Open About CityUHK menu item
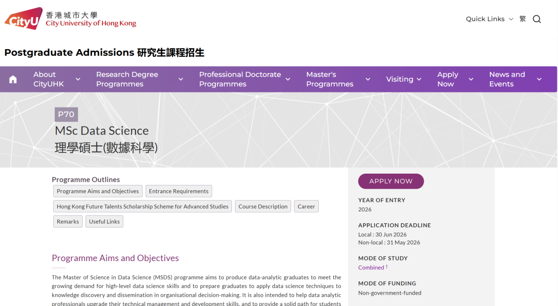 [x=49, y=79]
